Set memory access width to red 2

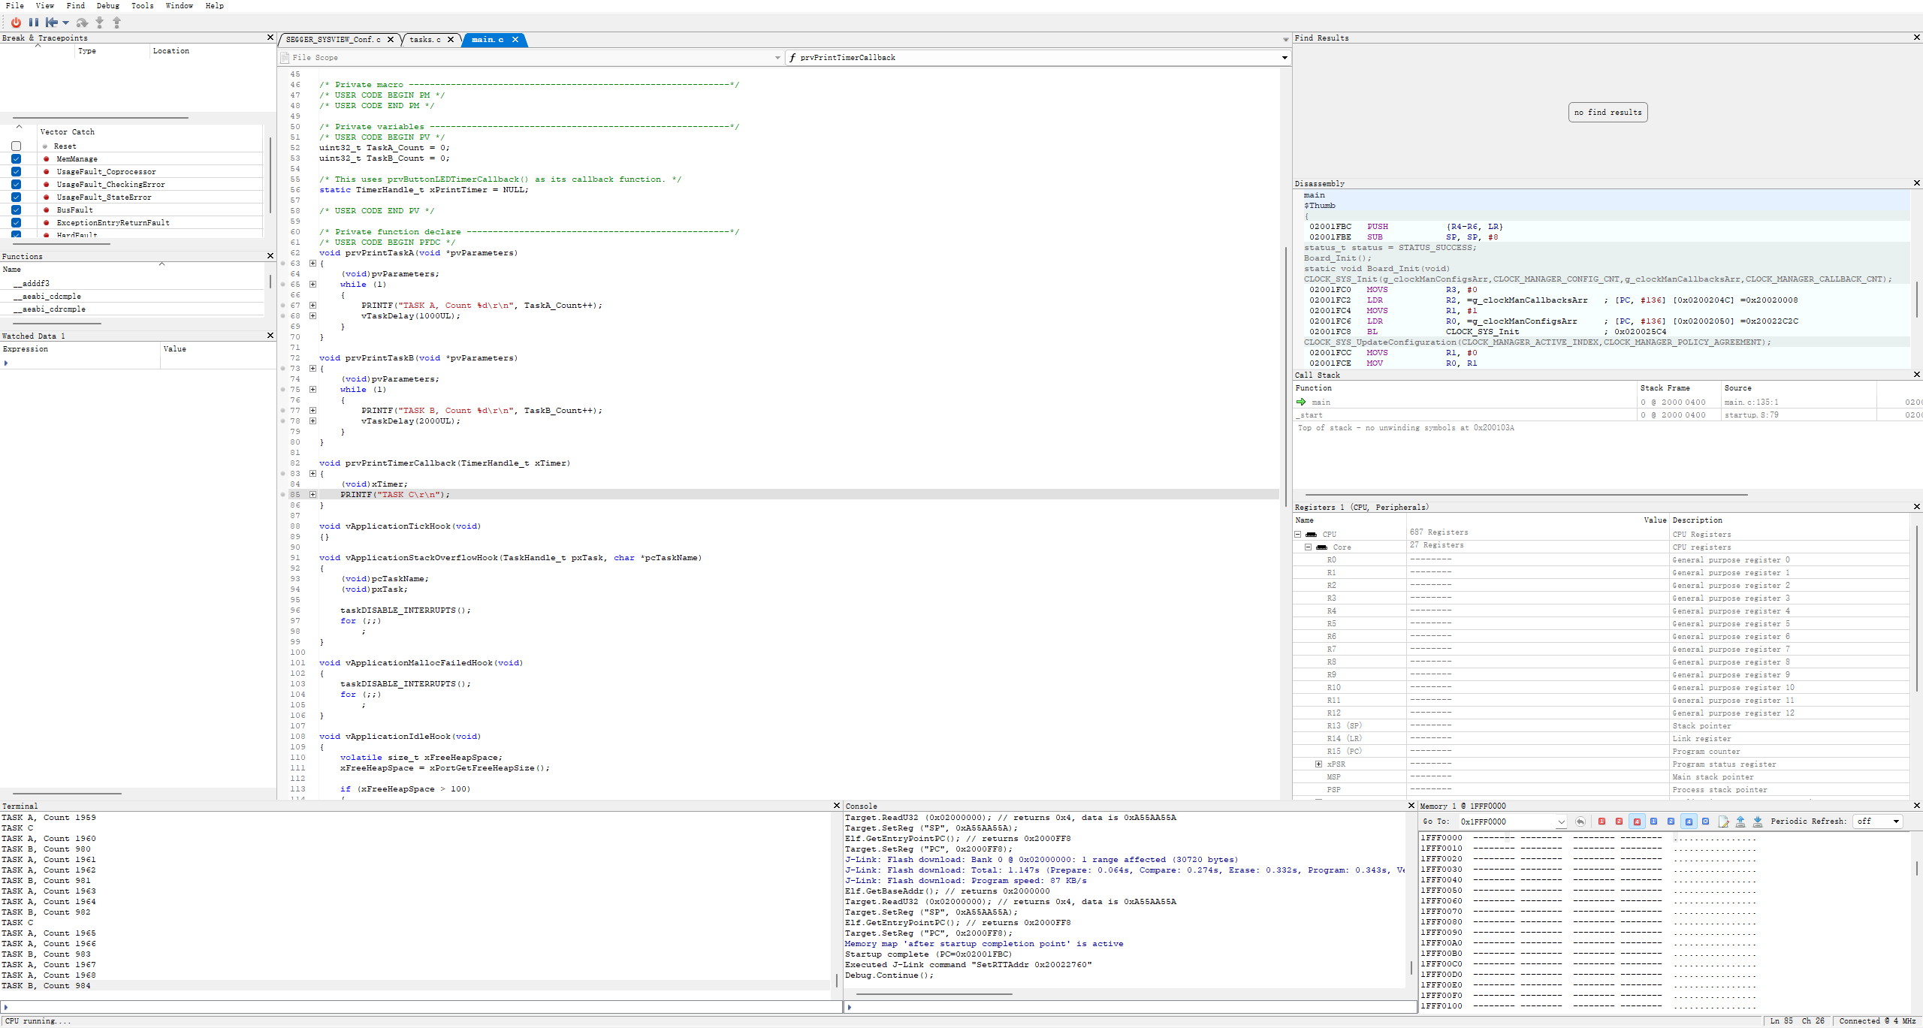(1619, 821)
